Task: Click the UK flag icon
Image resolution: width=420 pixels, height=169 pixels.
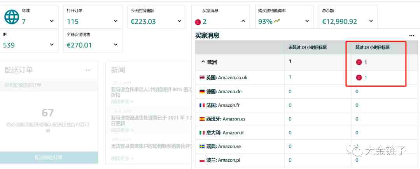Action: (202, 78)
